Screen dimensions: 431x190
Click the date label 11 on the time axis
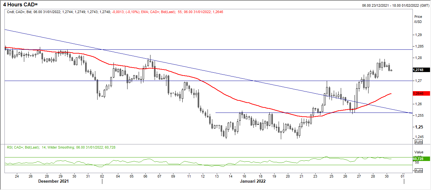click(189, 176)
